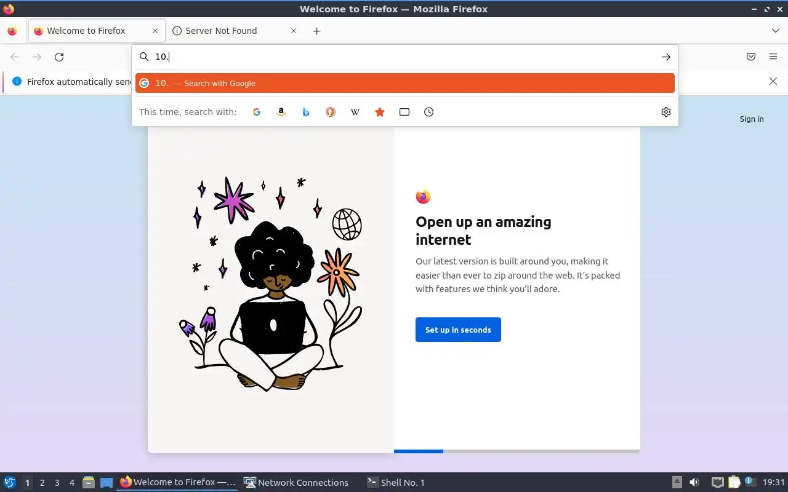Click the info icon in the notification bar
The width and height of the screenshot is (788, 492).
(17, 81)
